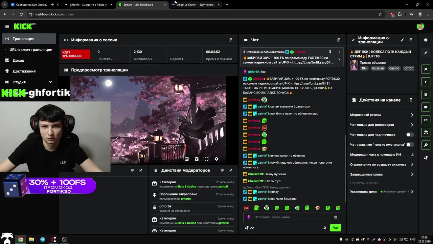Click the wrench icon in right sidebar
The width and height of the screenshot is (433, 244).
coord(426,145)
